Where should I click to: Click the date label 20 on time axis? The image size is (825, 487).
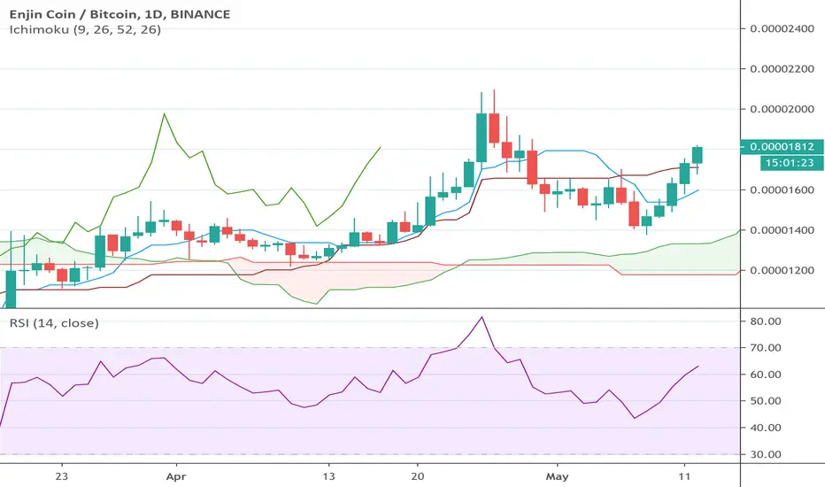[418, 476]
